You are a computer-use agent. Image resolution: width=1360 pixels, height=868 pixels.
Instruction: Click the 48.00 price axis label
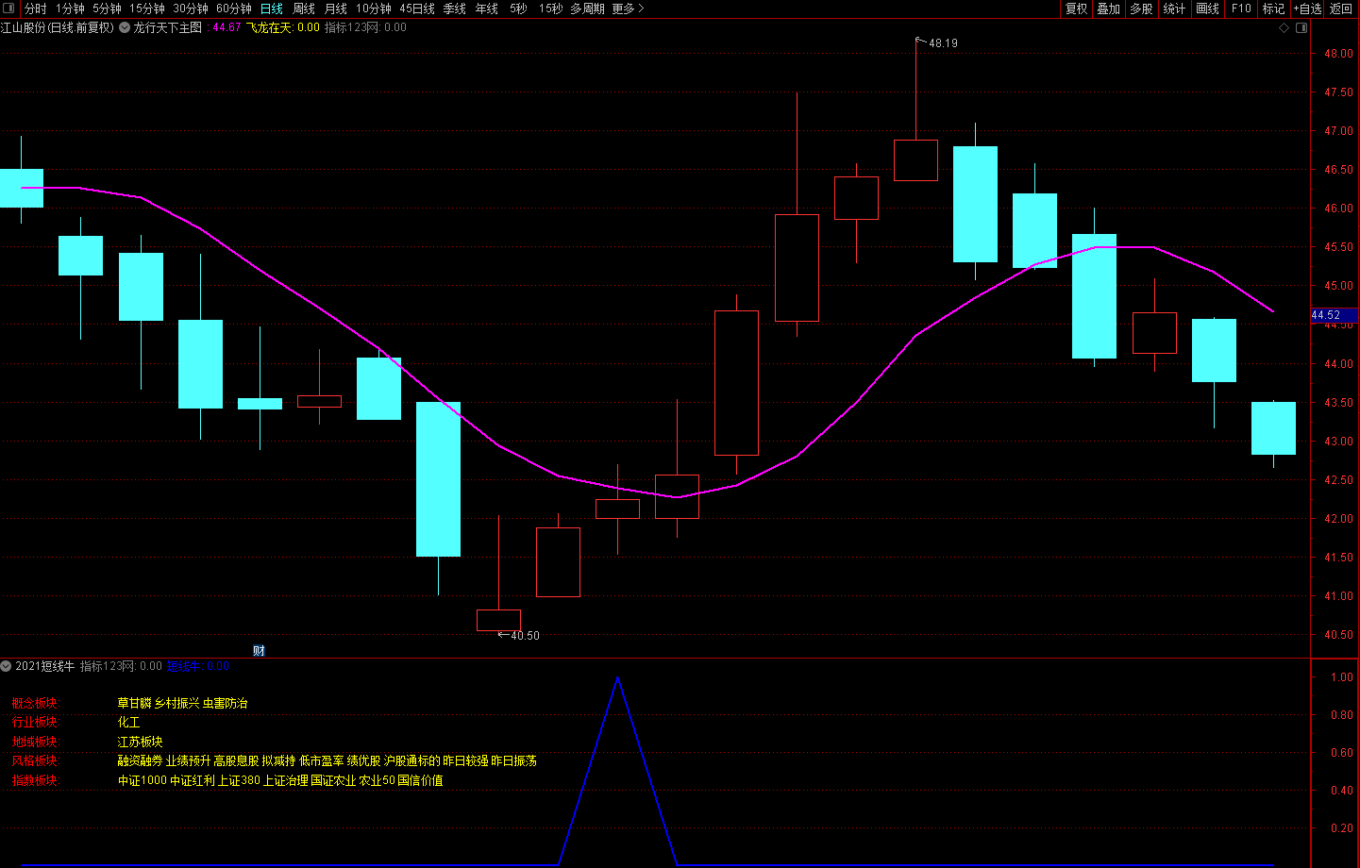click(1338, 54)
